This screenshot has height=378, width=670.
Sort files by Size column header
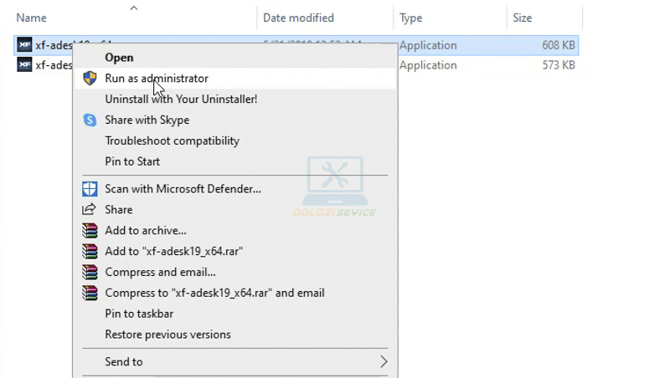click(522, 18)
